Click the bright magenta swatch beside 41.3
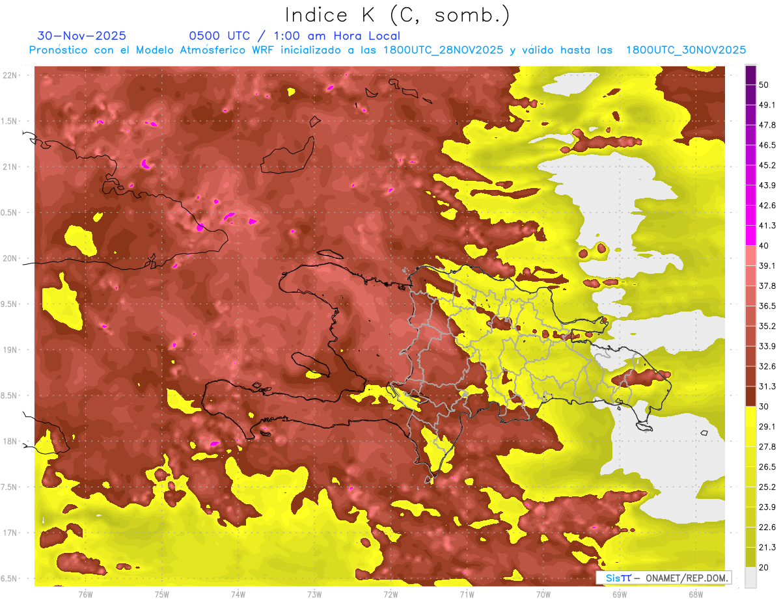This screenshot has height=603, width=781. tap(751, 235)
